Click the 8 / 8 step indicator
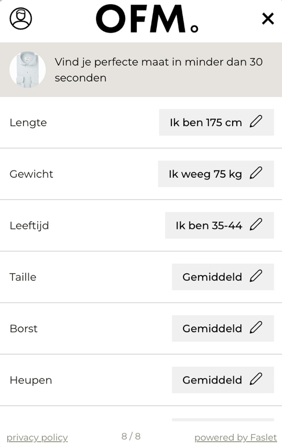The image size is (282, 447). 131,436
